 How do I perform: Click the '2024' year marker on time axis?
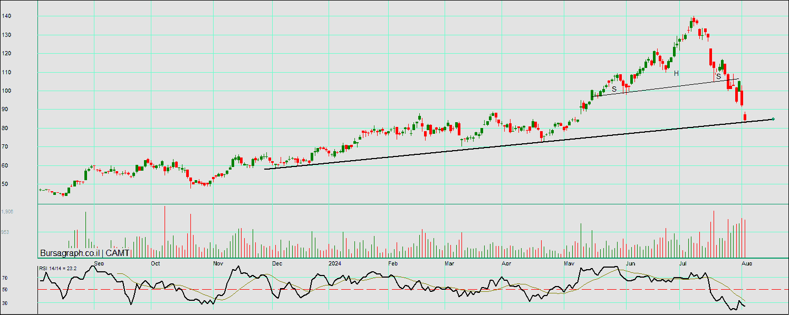tap(335, 263)
